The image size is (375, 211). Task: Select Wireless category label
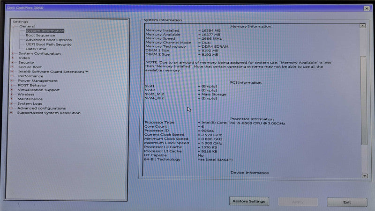click(x=26, y=95)
